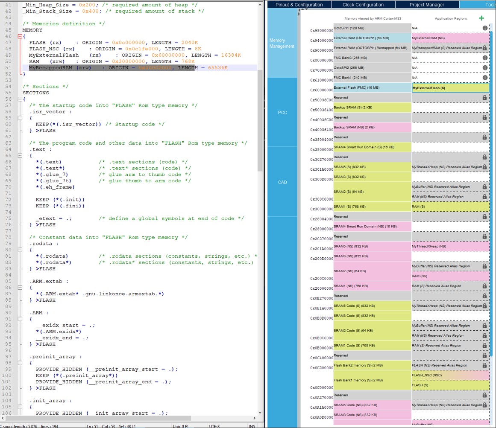Switch to Clock Configuration tab
496x428 pixels.
pyautogui.click(x=363, y=4)
